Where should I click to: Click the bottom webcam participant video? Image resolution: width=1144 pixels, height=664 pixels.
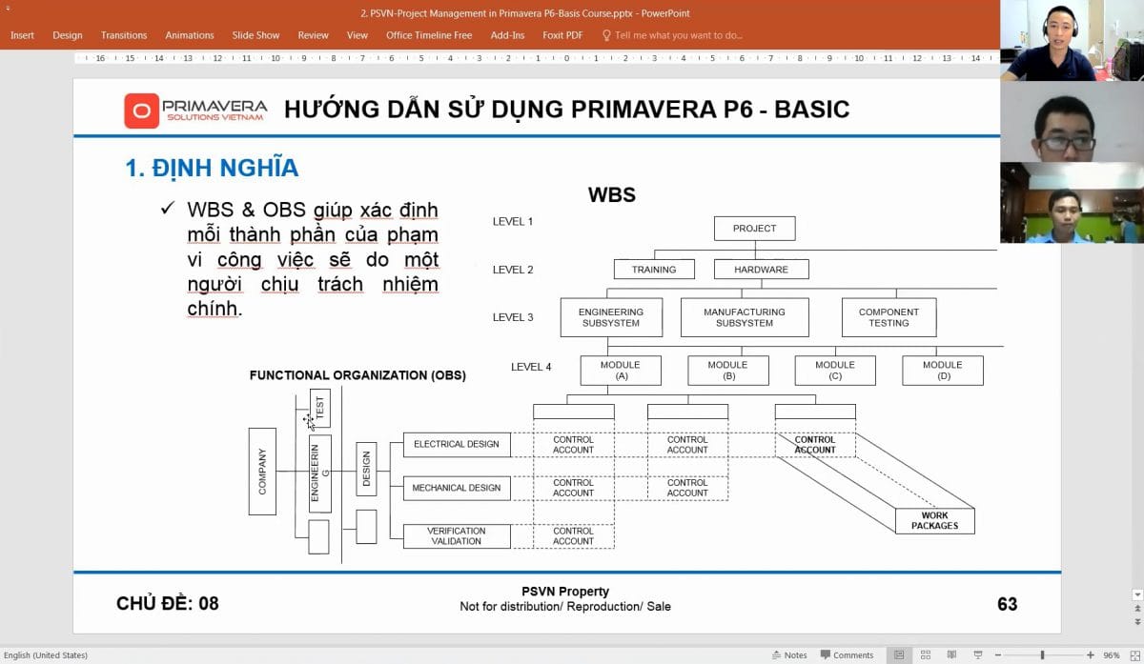point(1072,203)
